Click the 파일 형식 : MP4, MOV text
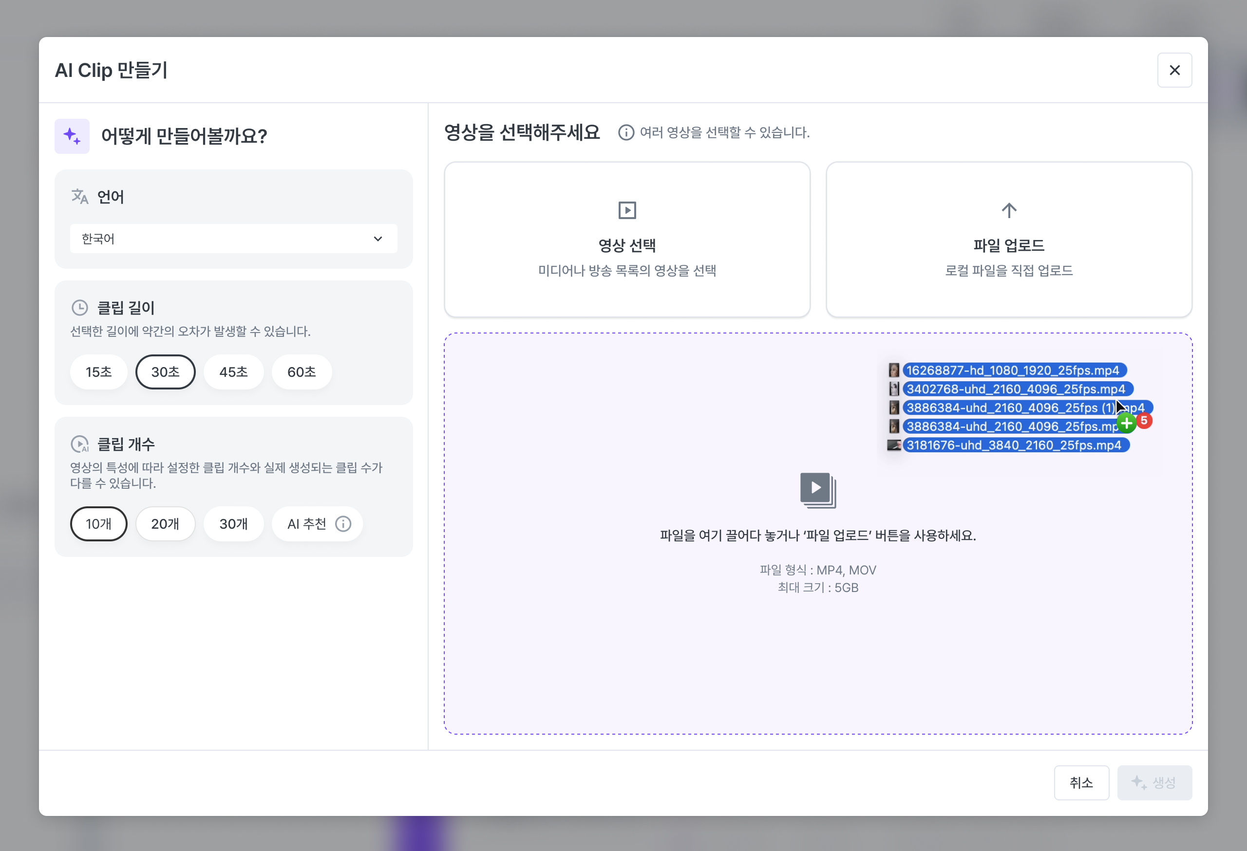Viewport: 1247px width, 851px height. [818, 570]
